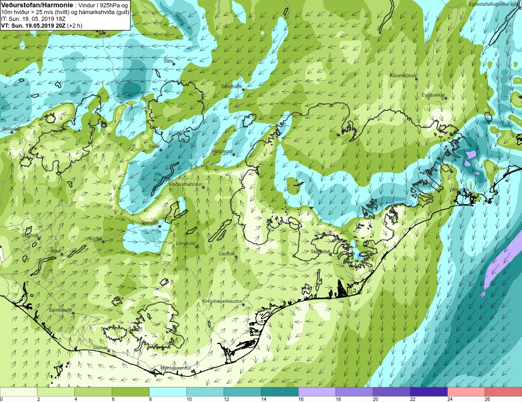
Task: Pick the 16–18 m/s lavender legend swatch
Action: (317, 392)
